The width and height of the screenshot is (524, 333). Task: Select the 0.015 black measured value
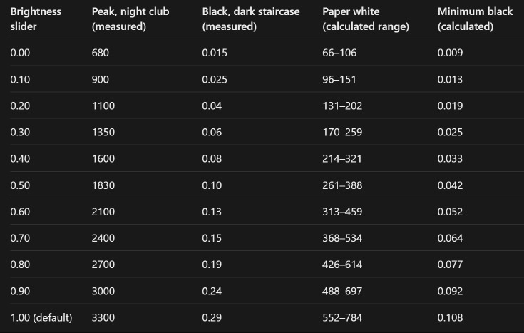coord(215,53)
